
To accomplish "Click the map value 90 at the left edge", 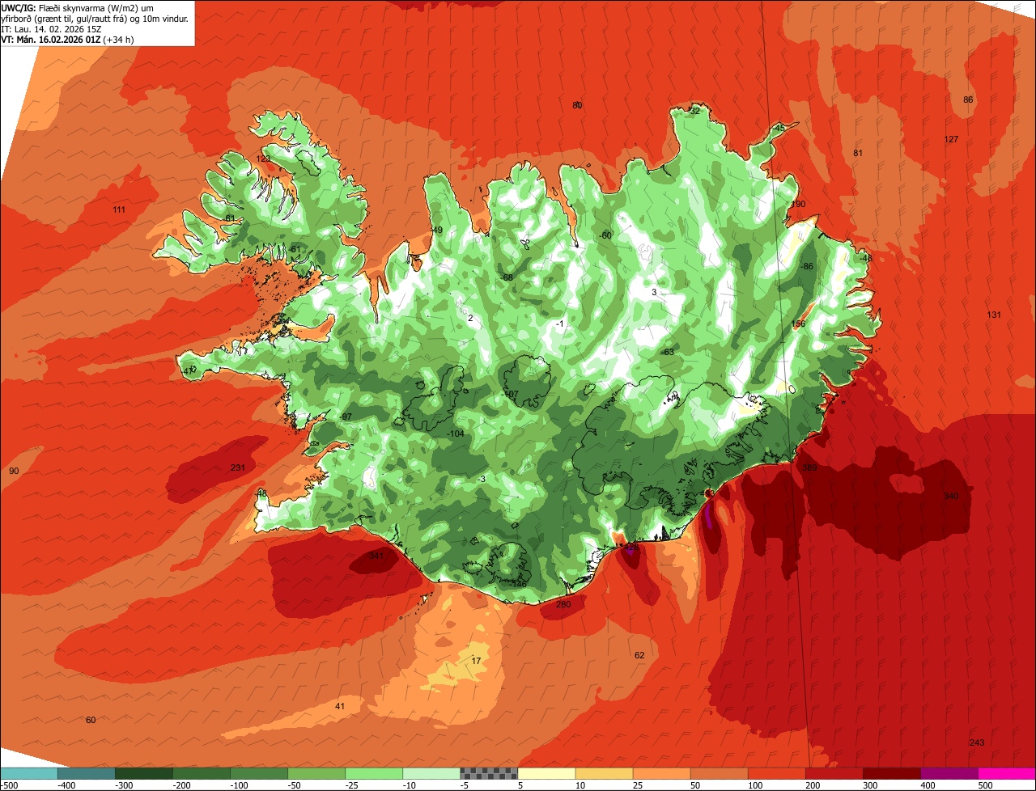I will (14, 471).
